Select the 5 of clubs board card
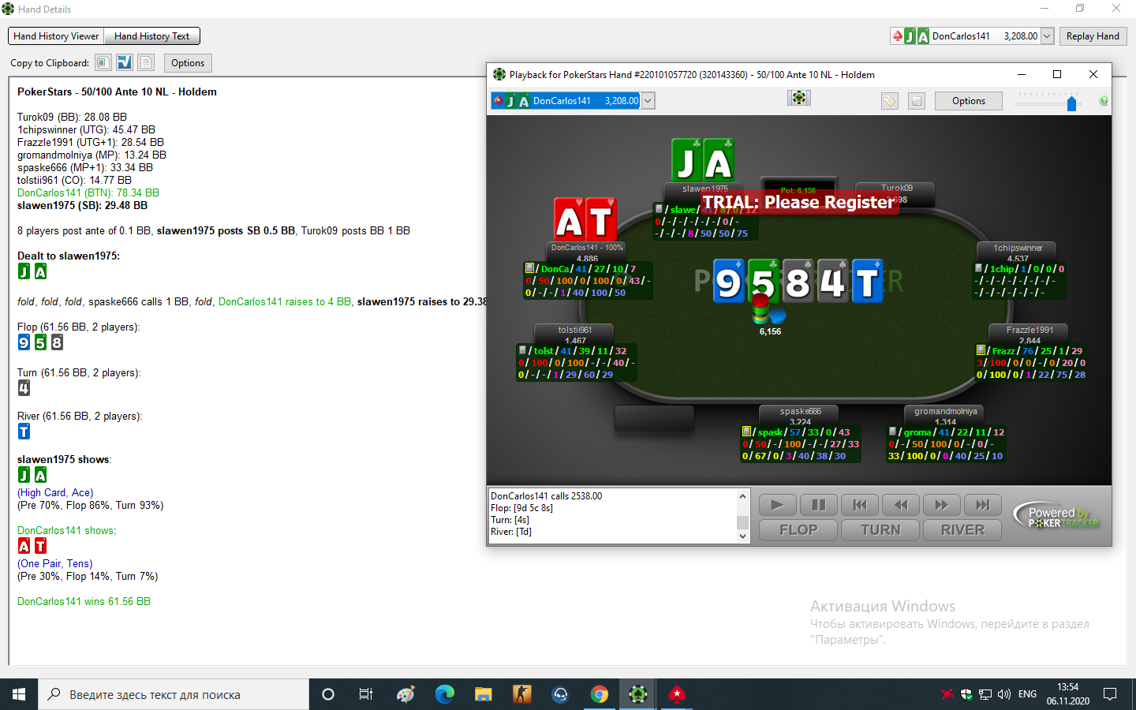This screenshot has height=710, width=1136. 764,281
